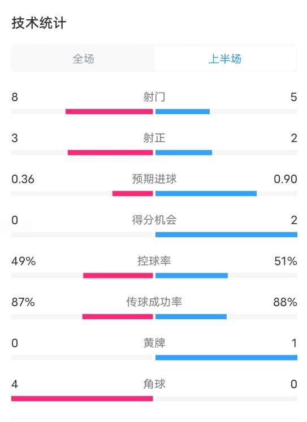Click the blue 射门 bar

(183, 111)
